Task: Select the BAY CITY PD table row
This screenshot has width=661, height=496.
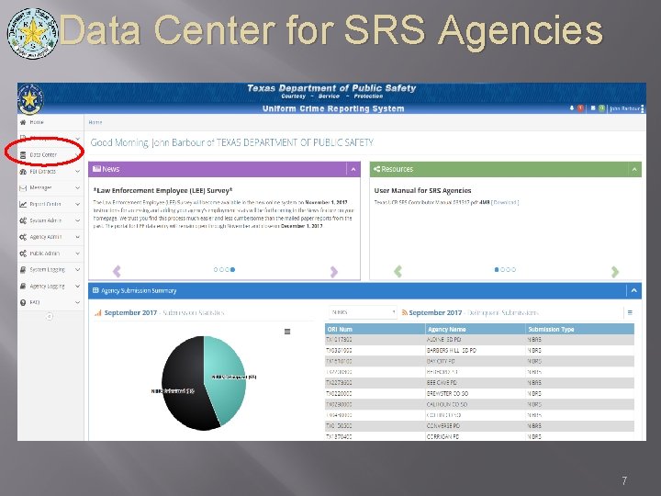Action: tap(480, 362)
